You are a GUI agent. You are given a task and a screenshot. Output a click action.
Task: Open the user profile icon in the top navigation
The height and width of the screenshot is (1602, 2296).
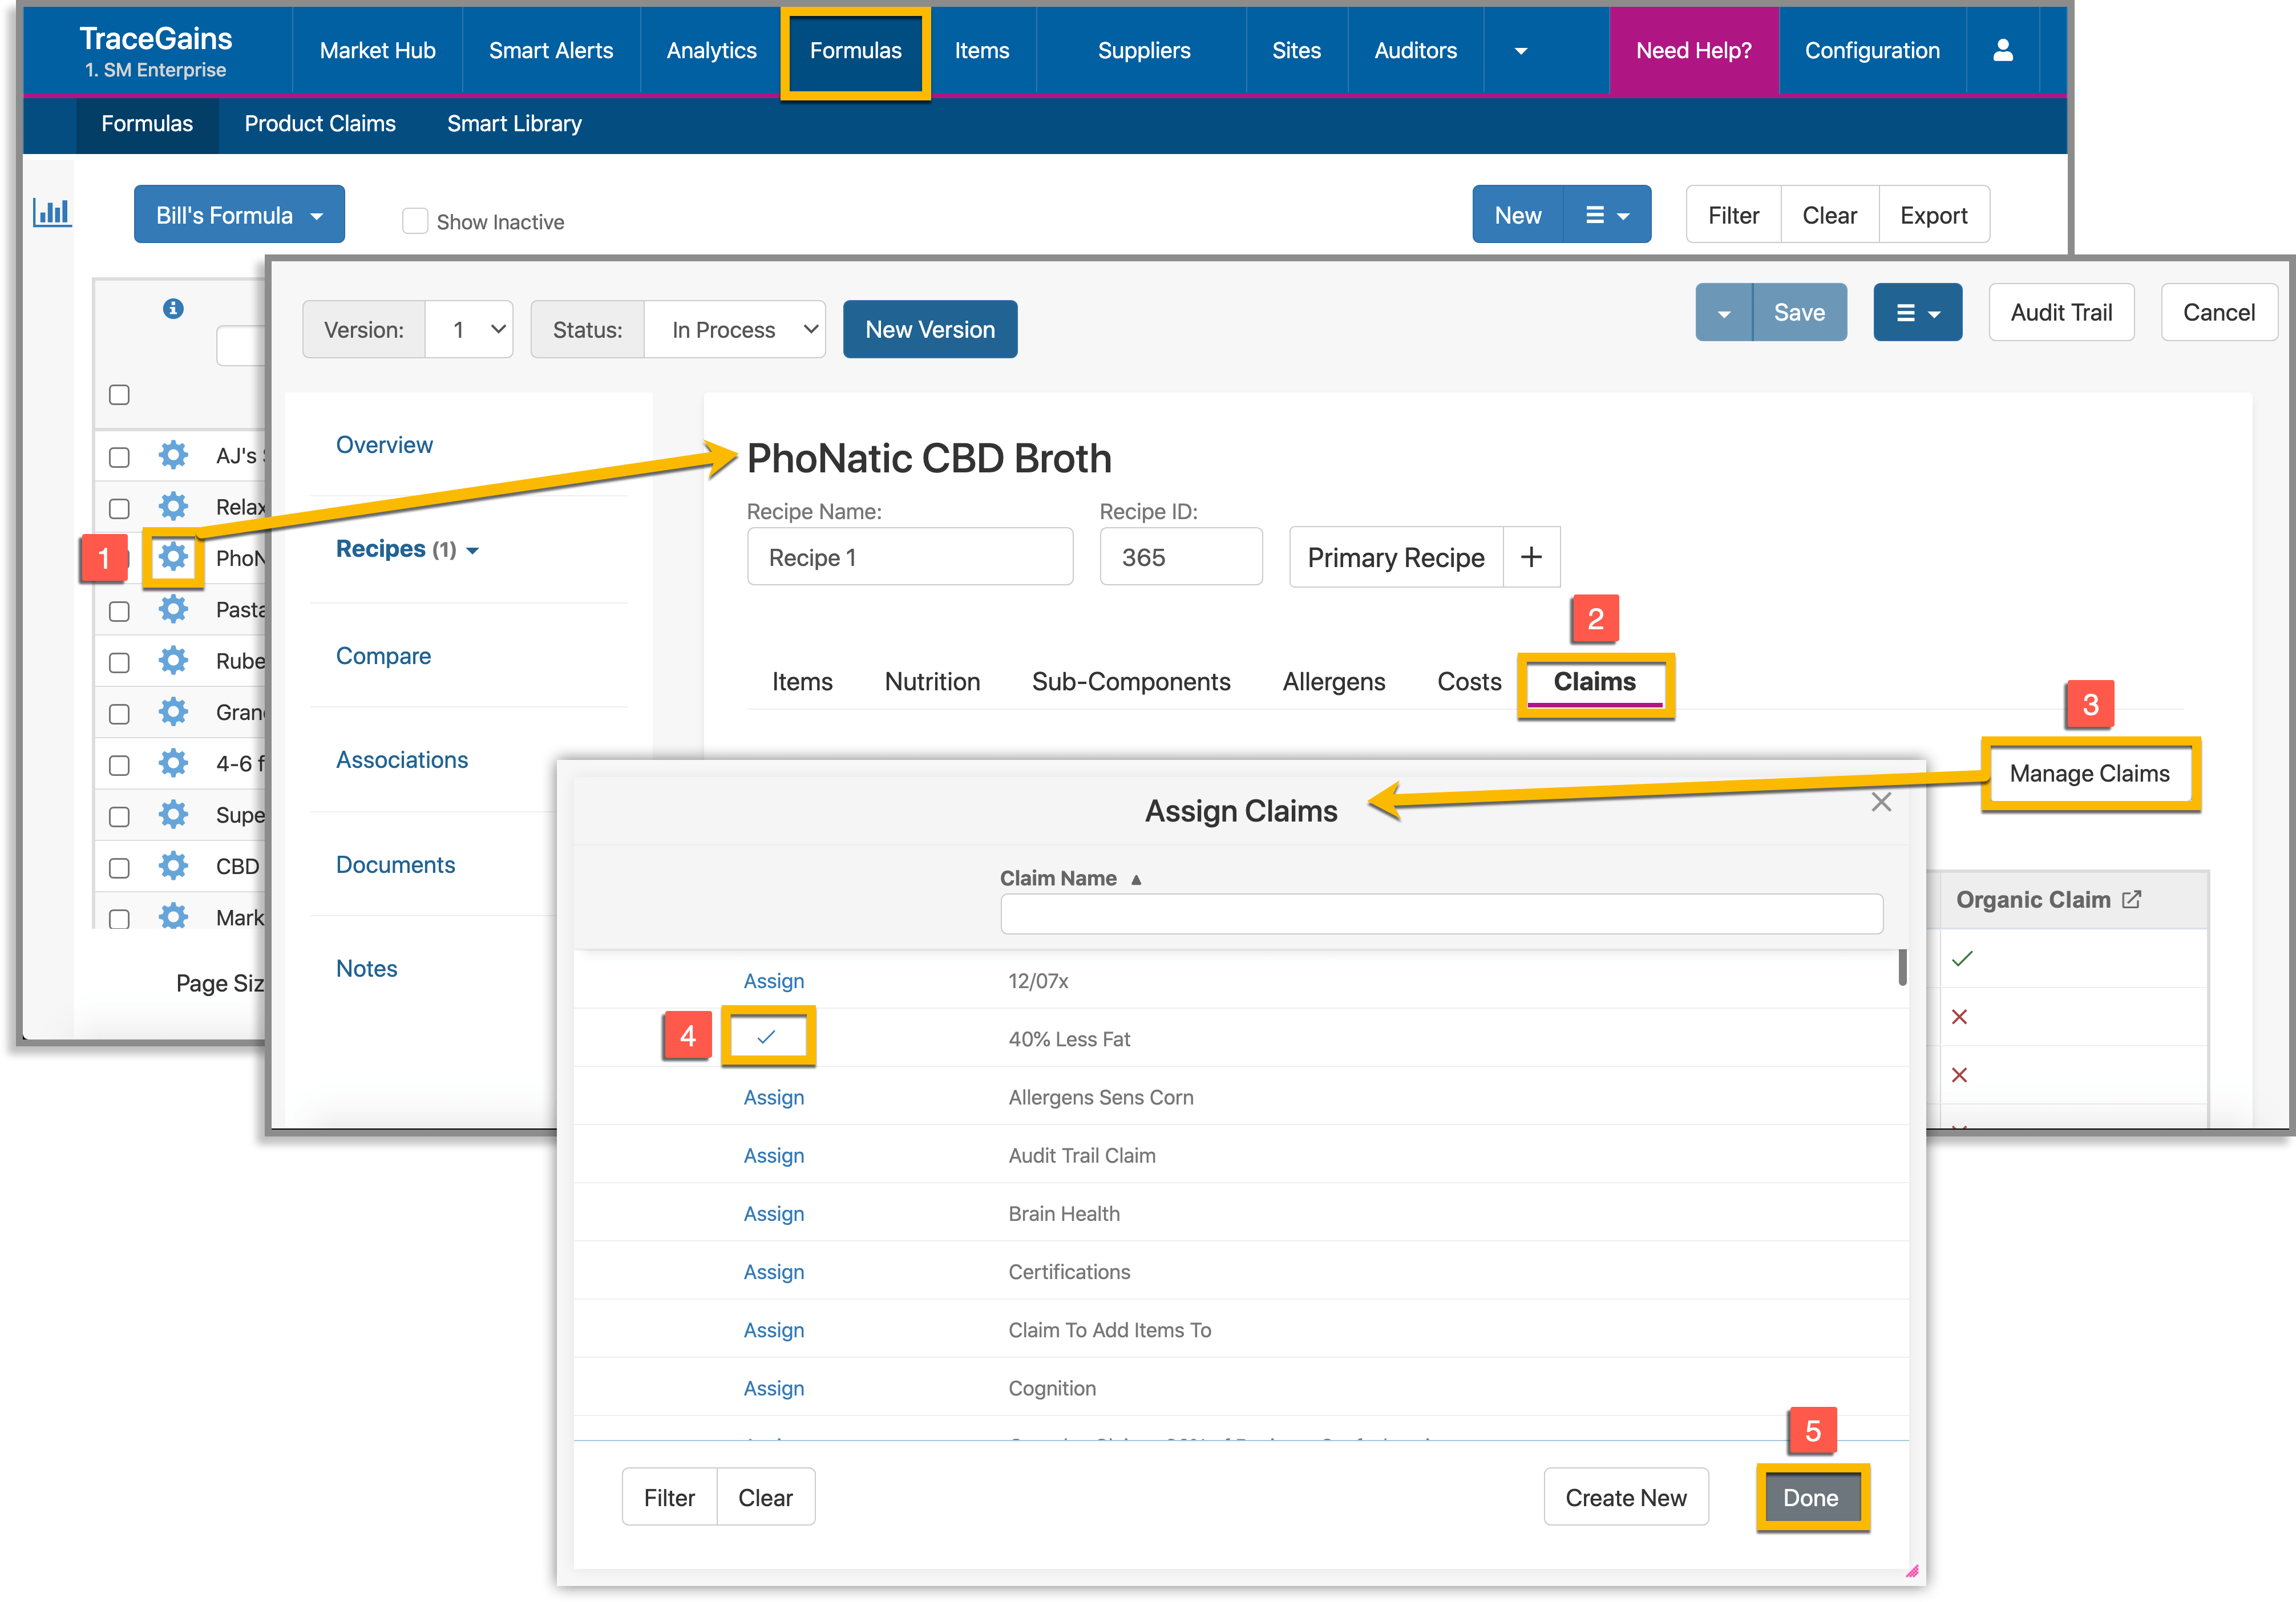(x=2003, y=50)
